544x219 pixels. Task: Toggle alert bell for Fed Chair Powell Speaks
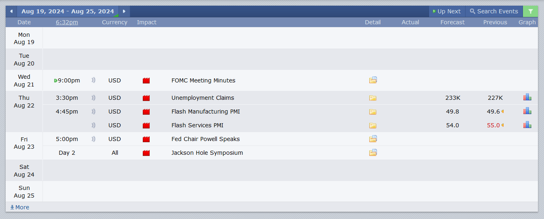coord(93,139)
